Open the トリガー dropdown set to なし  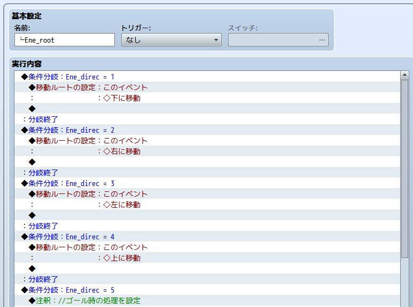click(171, 40)
